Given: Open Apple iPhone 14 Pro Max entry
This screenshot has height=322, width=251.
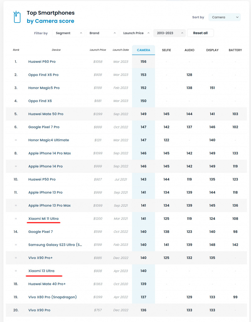Looking at the screenshot, I should point(50,153).
